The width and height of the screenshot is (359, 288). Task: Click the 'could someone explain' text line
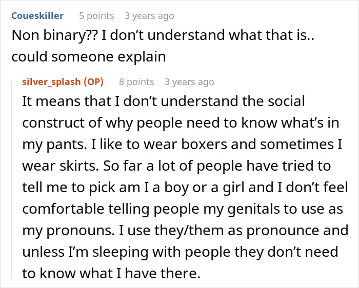tap(89, 57)
